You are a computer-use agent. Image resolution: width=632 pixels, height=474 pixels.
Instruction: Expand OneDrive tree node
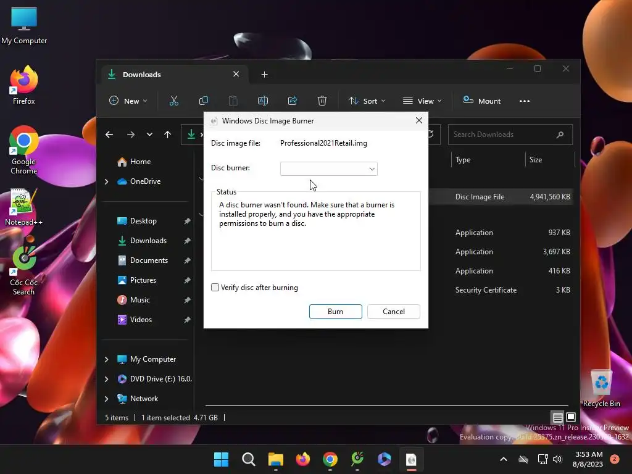click(x=106, y=182)
